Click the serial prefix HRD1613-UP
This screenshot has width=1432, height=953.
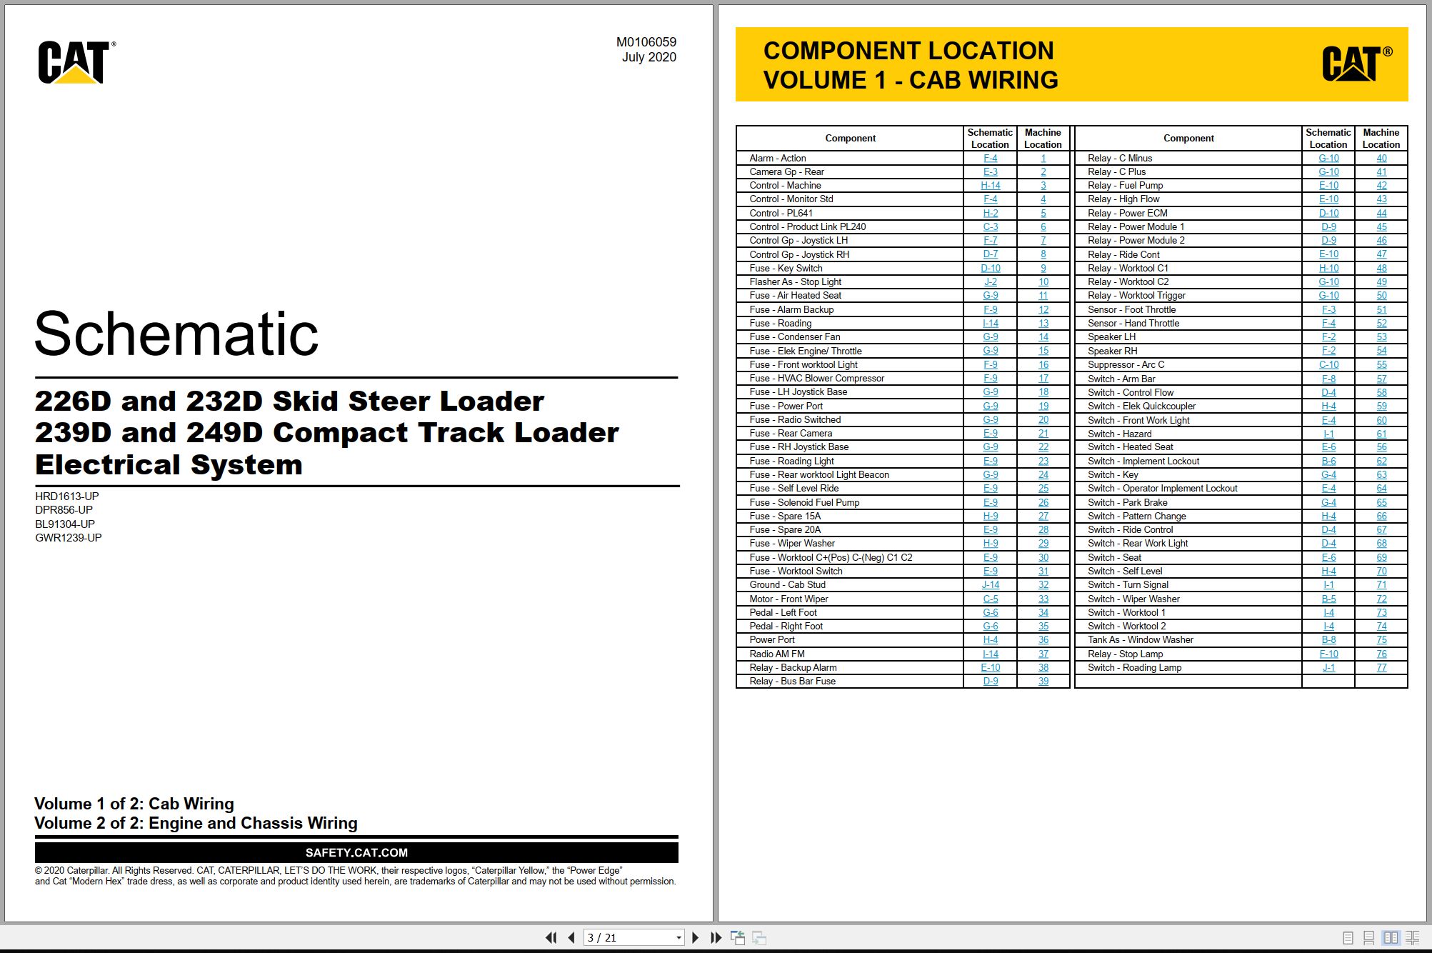[x=67, y=497]
